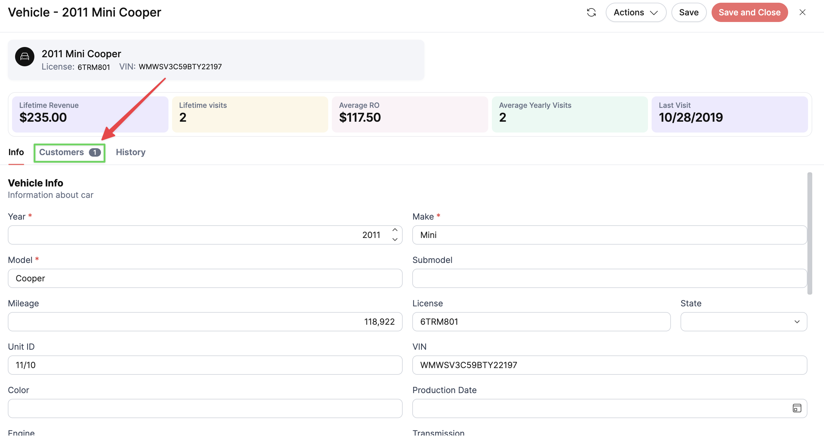Open the Production Date calendar icon
The height and width of the screenshot is (444, 824).
point(797,408)
